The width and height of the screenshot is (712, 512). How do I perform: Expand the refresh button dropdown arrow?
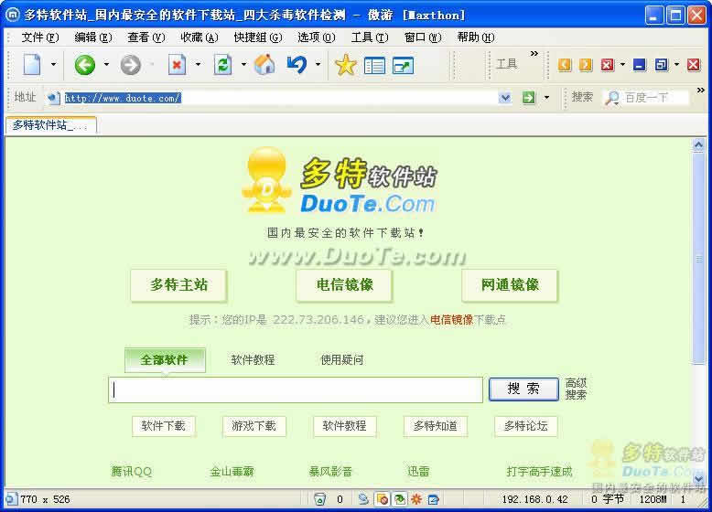243,64
